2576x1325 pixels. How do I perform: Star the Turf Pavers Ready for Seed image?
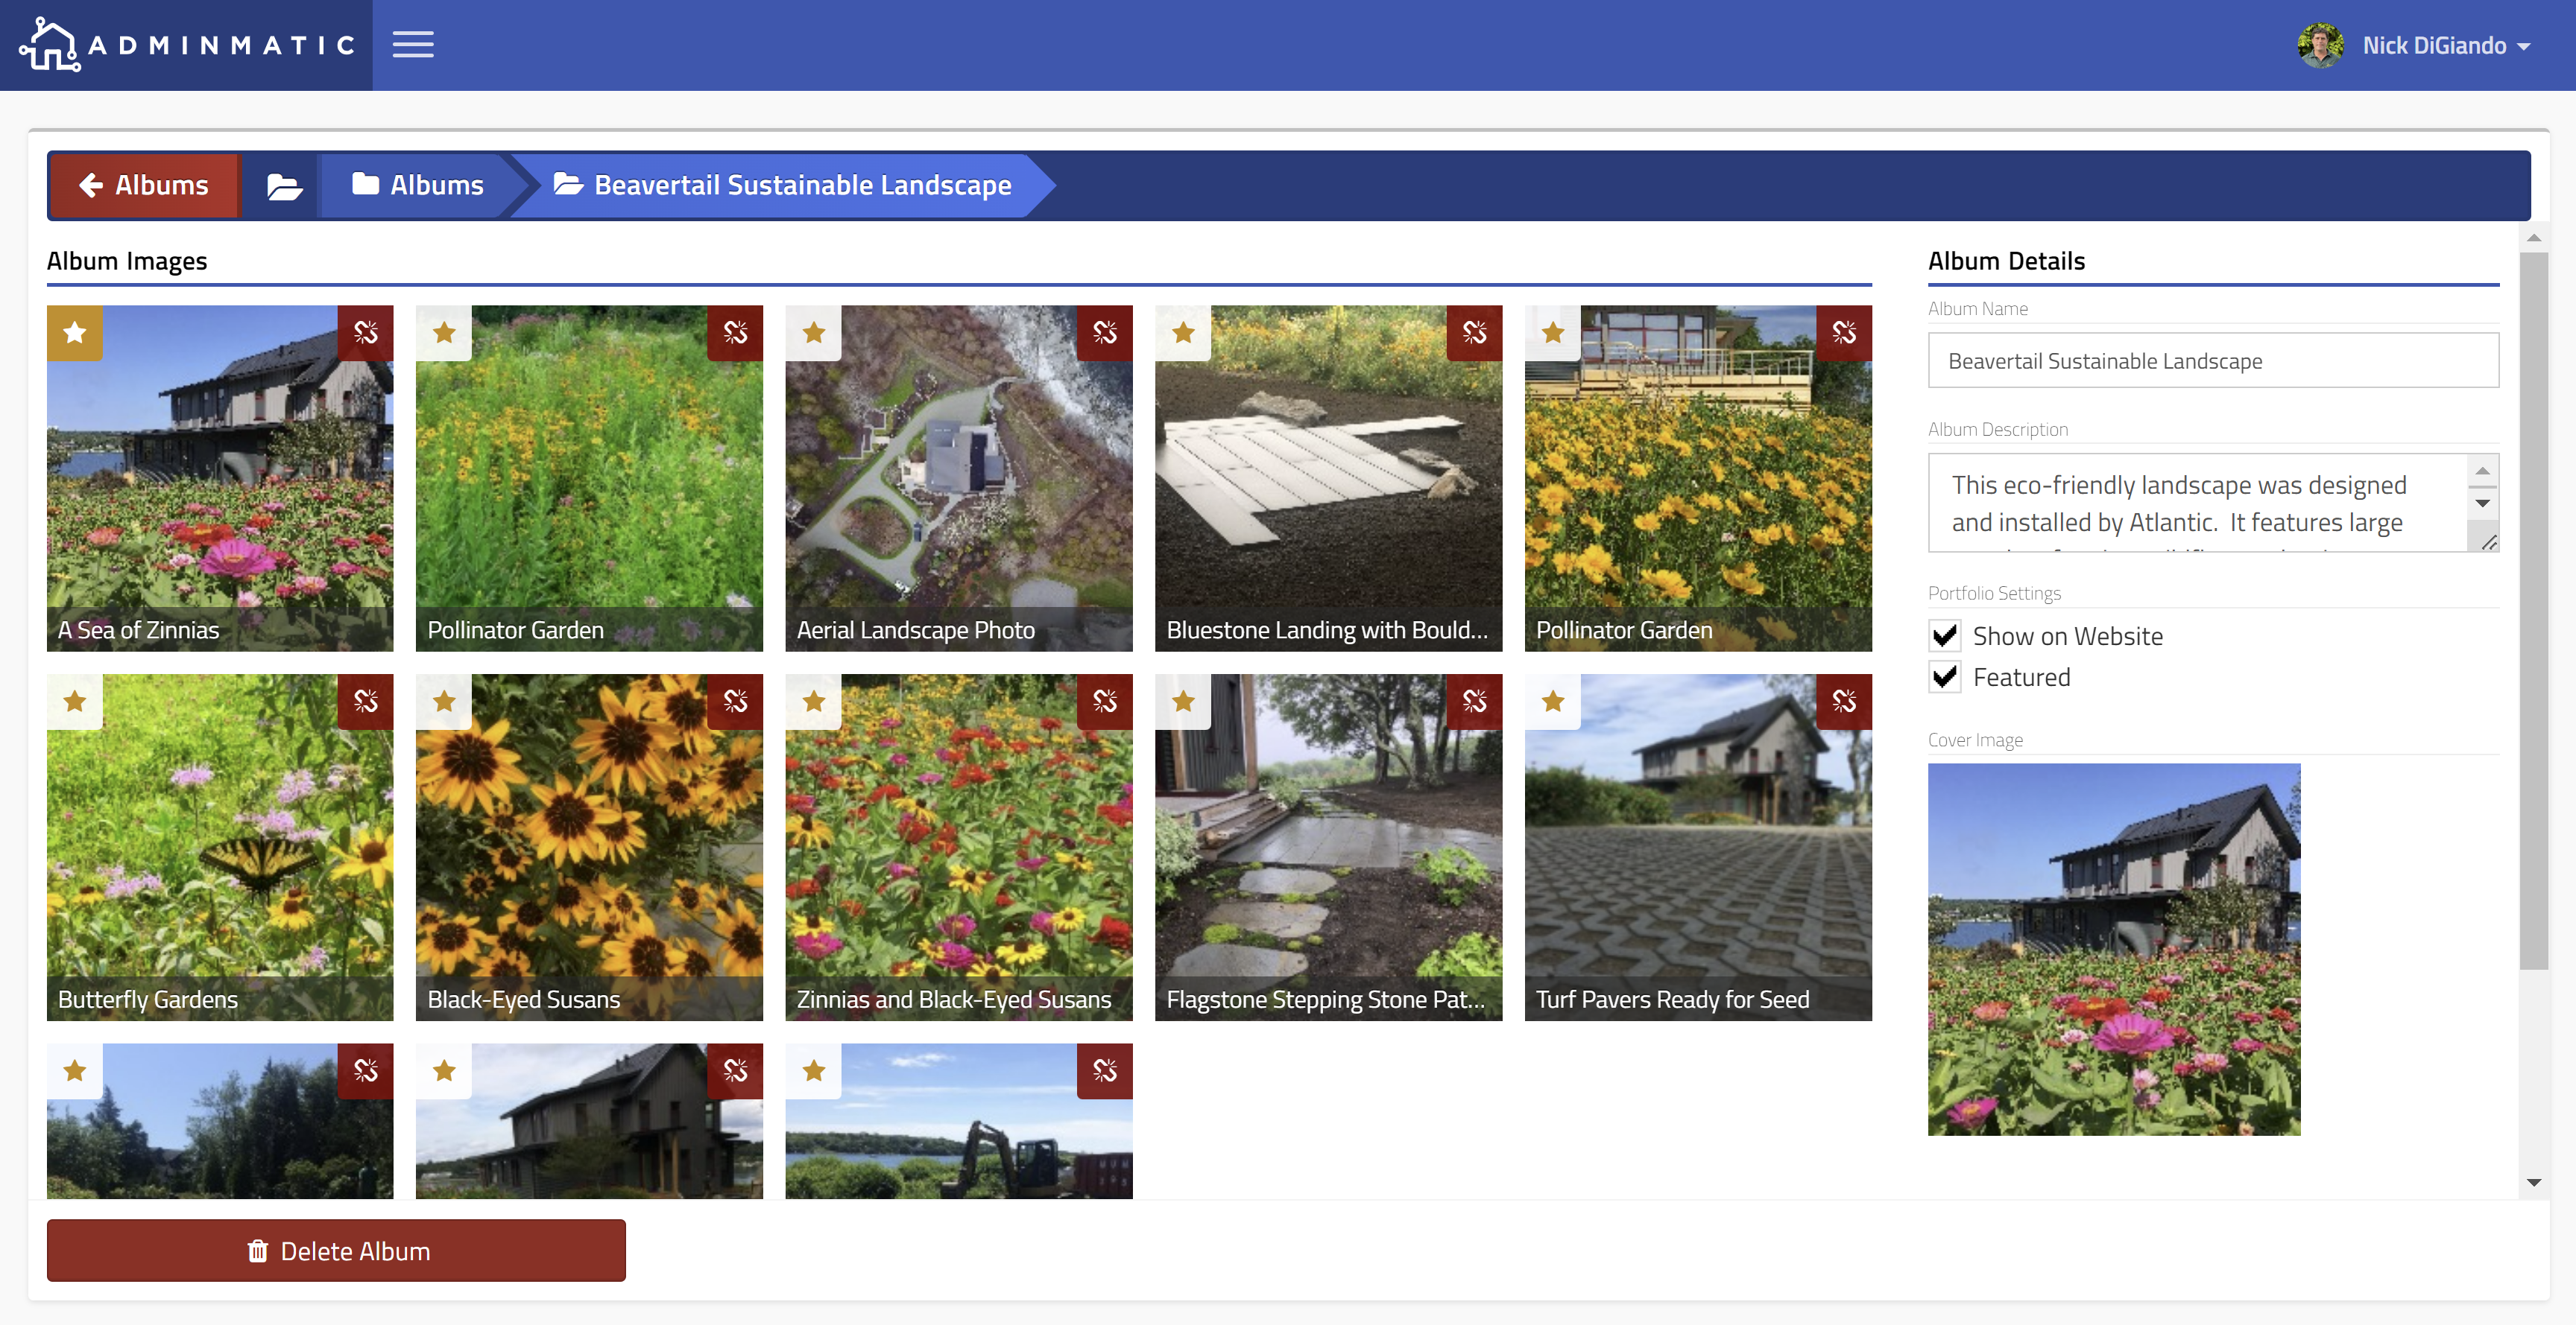pyautogui.click(x=1553, y=702)
